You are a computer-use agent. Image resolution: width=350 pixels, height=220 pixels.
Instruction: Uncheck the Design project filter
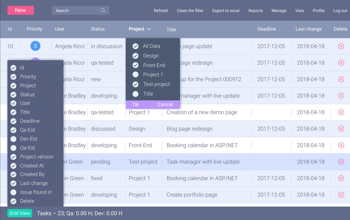[135, 56]
